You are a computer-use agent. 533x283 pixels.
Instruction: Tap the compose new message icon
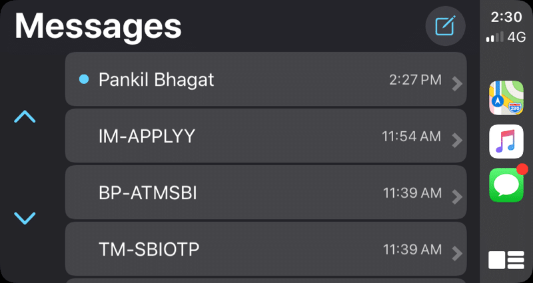pyautogui.click(x=445, y=27)
